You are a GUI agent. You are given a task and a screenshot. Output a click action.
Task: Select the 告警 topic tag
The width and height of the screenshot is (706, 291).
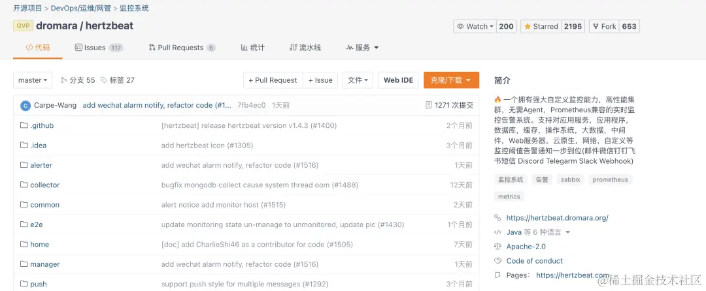[x=542, y=179]
